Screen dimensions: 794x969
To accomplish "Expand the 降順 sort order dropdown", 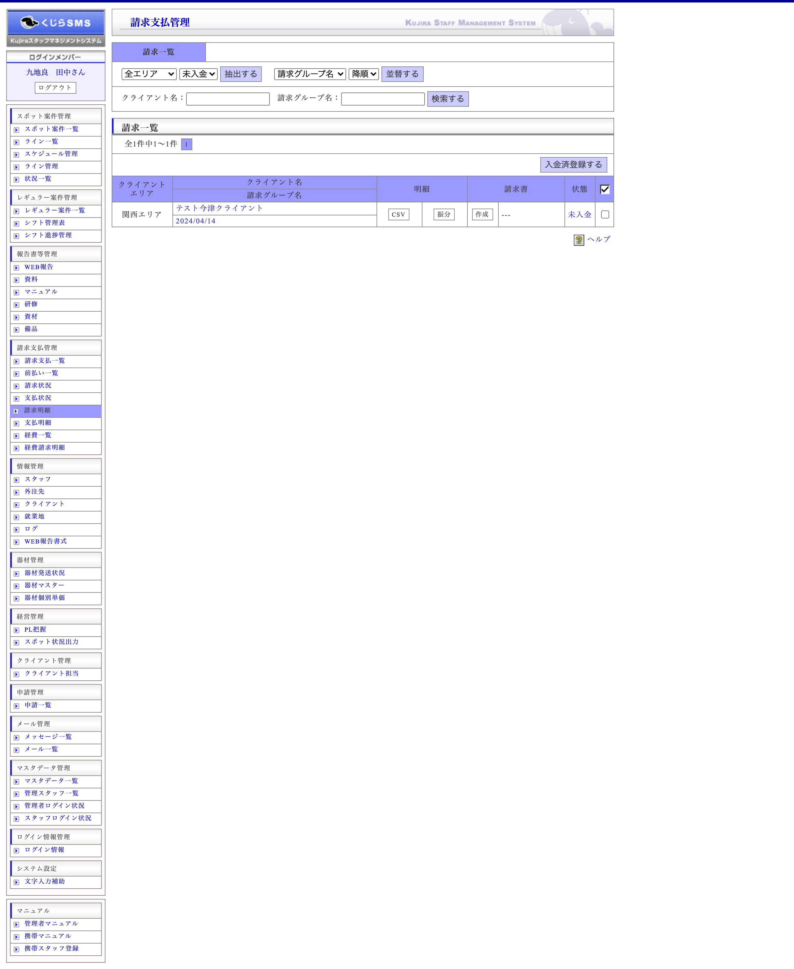I will [x=364, y=74].
